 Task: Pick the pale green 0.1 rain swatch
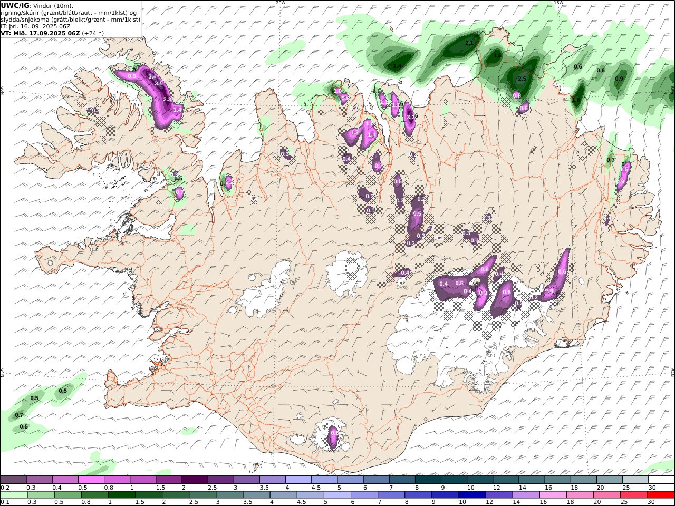[x=14, y=495]
